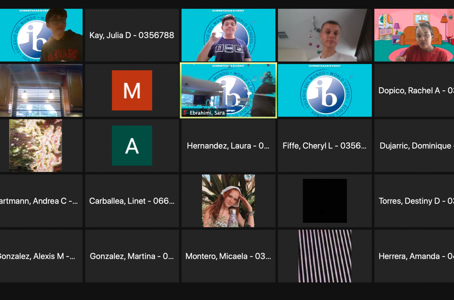Viewport: 454px width, 300px height.
Task: Click the green 'A' participant avatar
Action: click(x=132, y=146)
